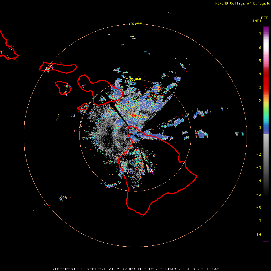Click the white-pink band of the color scale
The height and width of the screenshot is (271, 271).
tap(266, 48)
